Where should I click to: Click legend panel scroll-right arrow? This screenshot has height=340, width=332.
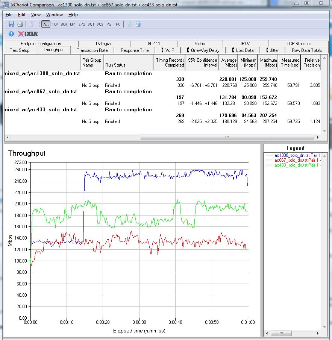coord(318,333)
